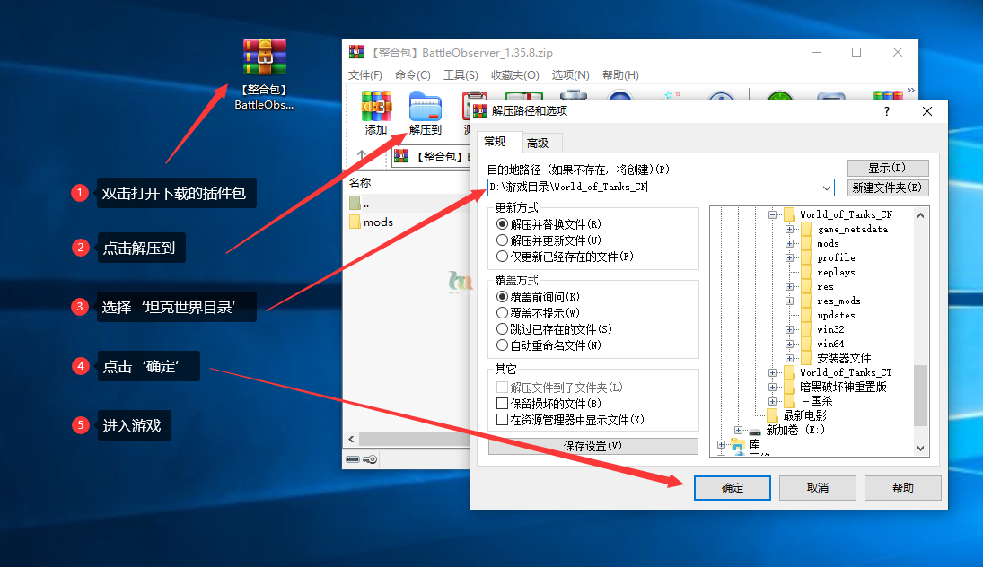Click the 新建文件夹(E) button
This screenshot has width=983, height=567.
click(x=888, y=188)
